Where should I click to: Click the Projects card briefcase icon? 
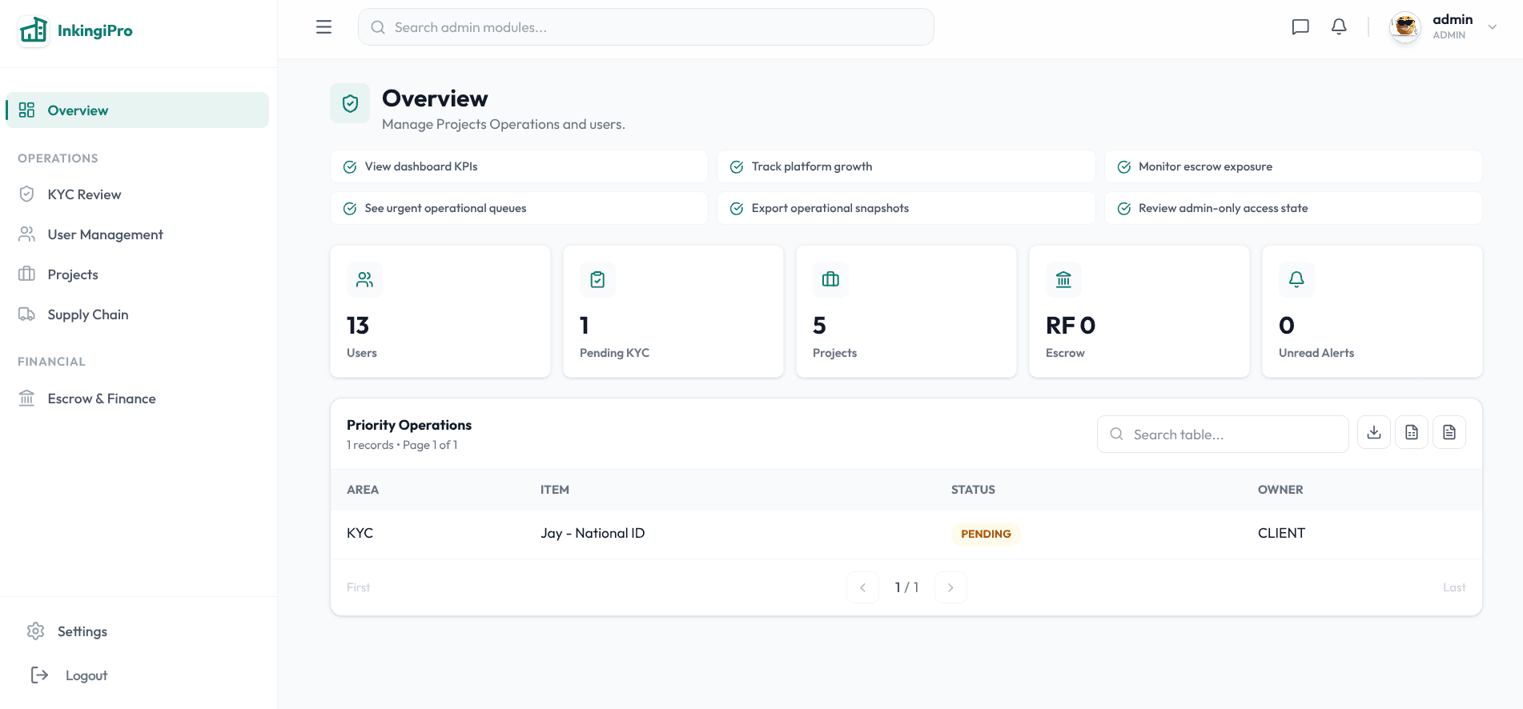click(830, 279)
